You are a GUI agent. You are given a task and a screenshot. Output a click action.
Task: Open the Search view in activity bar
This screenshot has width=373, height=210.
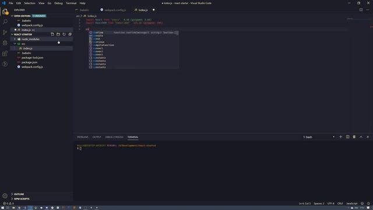pyautogui.click(x=5, y=22)
